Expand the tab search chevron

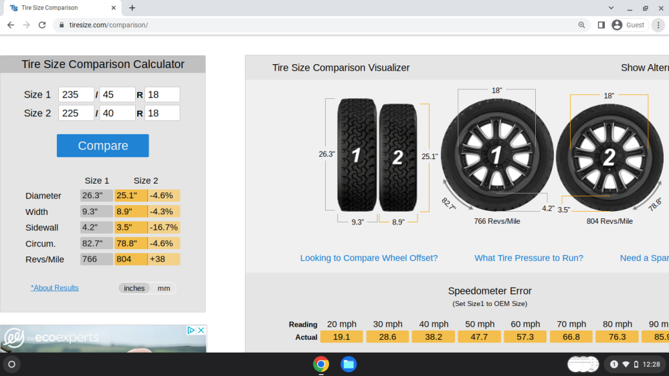coord(611,7)
